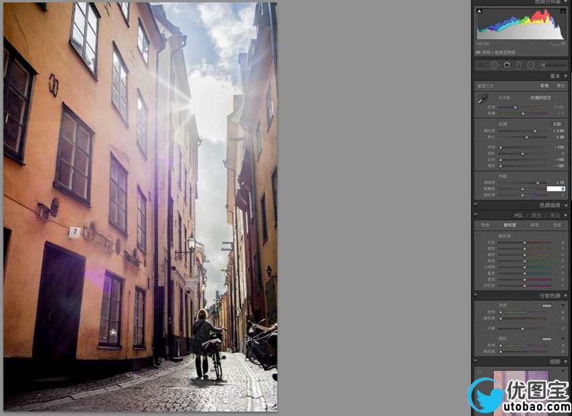This screenshot has height=416, width=572.
Task: Click the Blue saturation slider in HSL
Action: point(525,274)
